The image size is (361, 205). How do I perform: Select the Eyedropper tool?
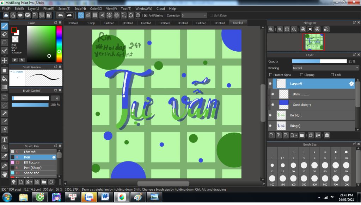coord(4,166)
